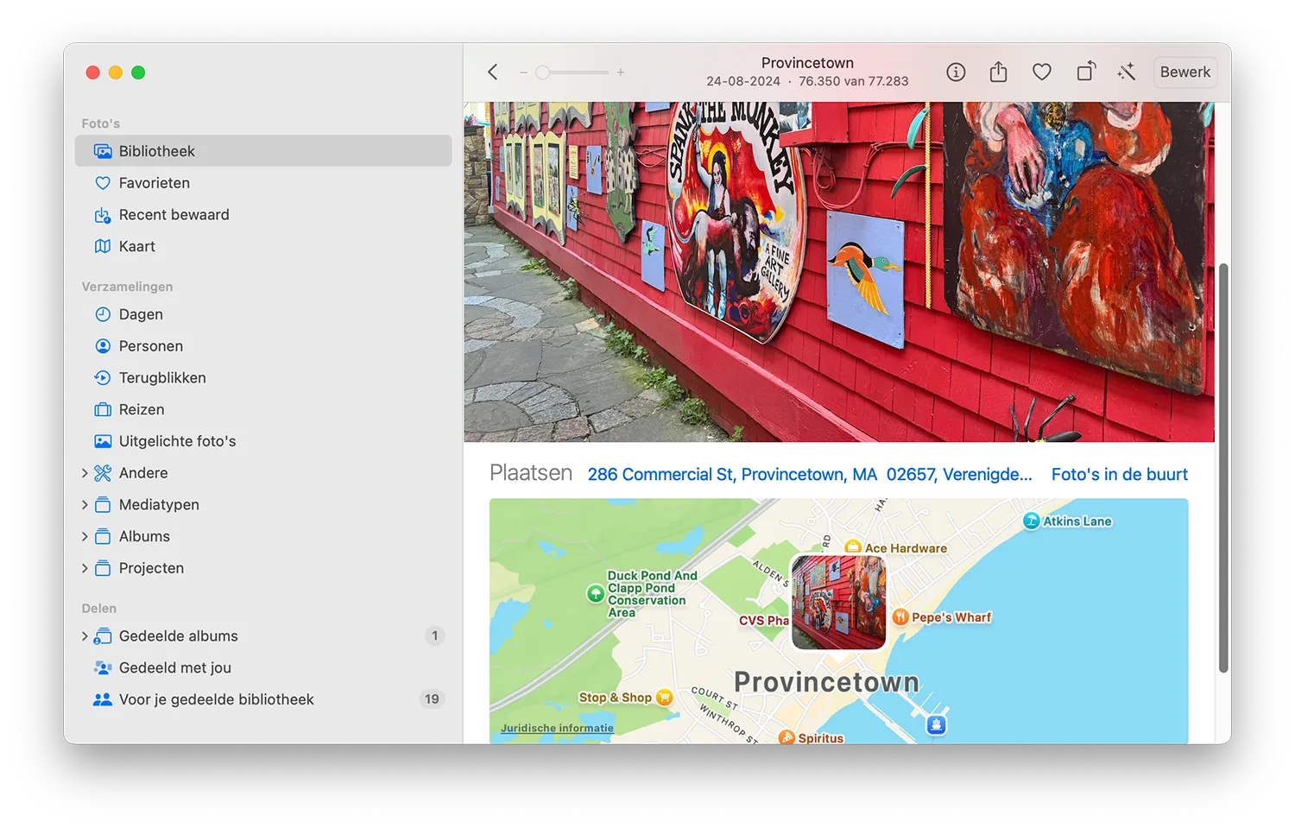
Task: Click the Terugblikken icon
Action: (103, 378)
